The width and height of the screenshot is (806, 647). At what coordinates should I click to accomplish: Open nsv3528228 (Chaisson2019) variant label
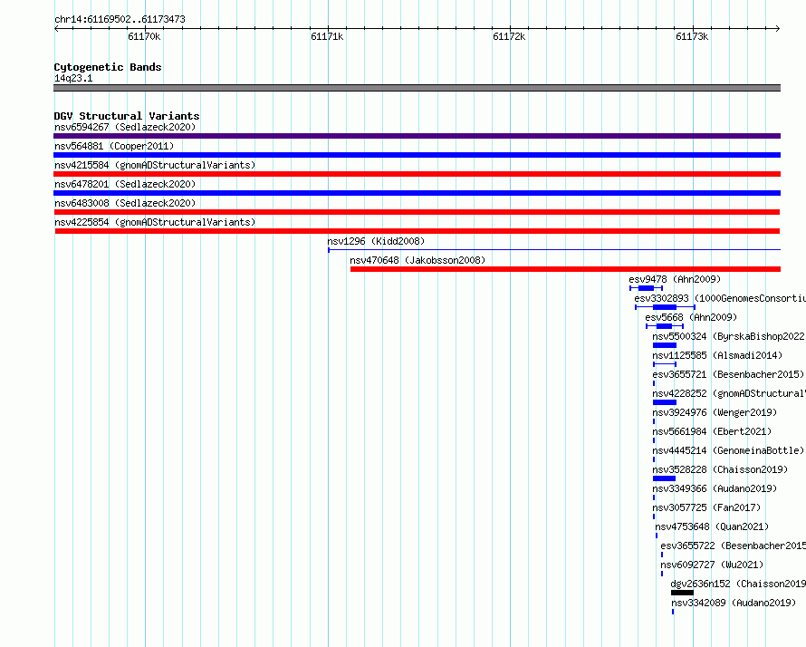click(x=720, y=469)
